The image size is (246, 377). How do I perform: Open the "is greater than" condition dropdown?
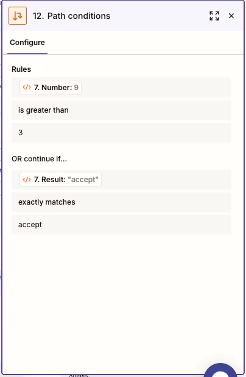[x=121, y=110]
